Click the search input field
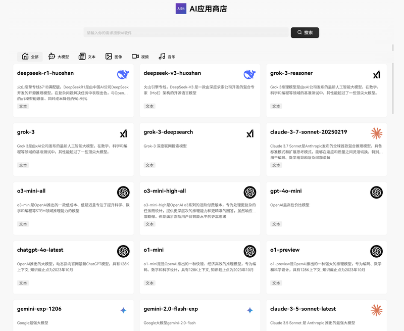Viewport: 404px width, 331px height. click(186, 32)
